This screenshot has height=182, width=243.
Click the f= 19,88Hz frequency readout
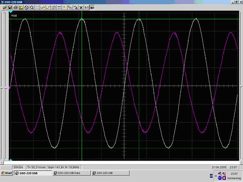pos(72,167)
